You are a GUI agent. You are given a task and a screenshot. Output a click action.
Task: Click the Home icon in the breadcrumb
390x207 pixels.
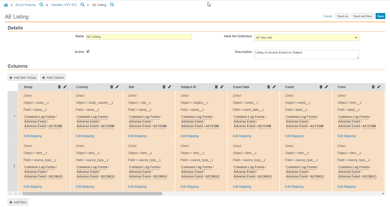(6, 5)
